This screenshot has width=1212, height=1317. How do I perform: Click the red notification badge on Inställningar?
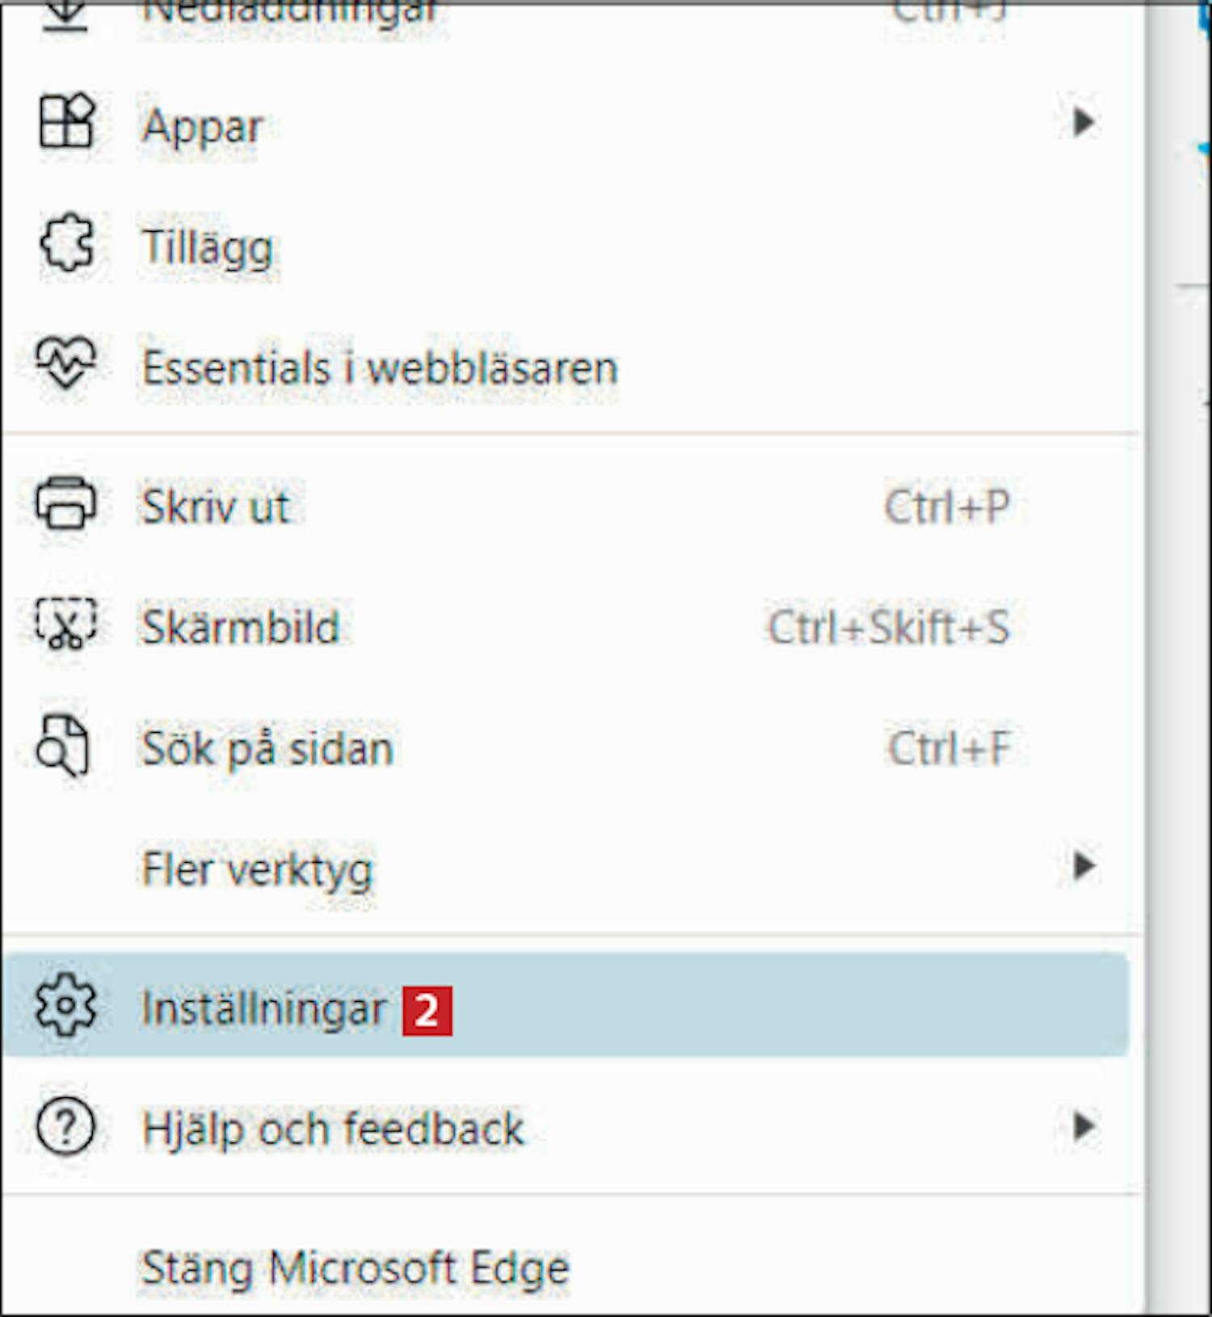427,1010
